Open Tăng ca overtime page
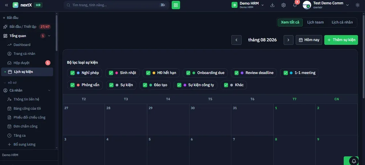Screen dimensions: 365x165 pos(27,135)
